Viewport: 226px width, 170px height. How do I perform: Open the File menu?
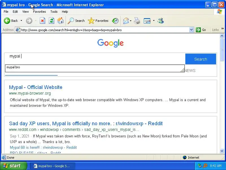pos(6,12)
